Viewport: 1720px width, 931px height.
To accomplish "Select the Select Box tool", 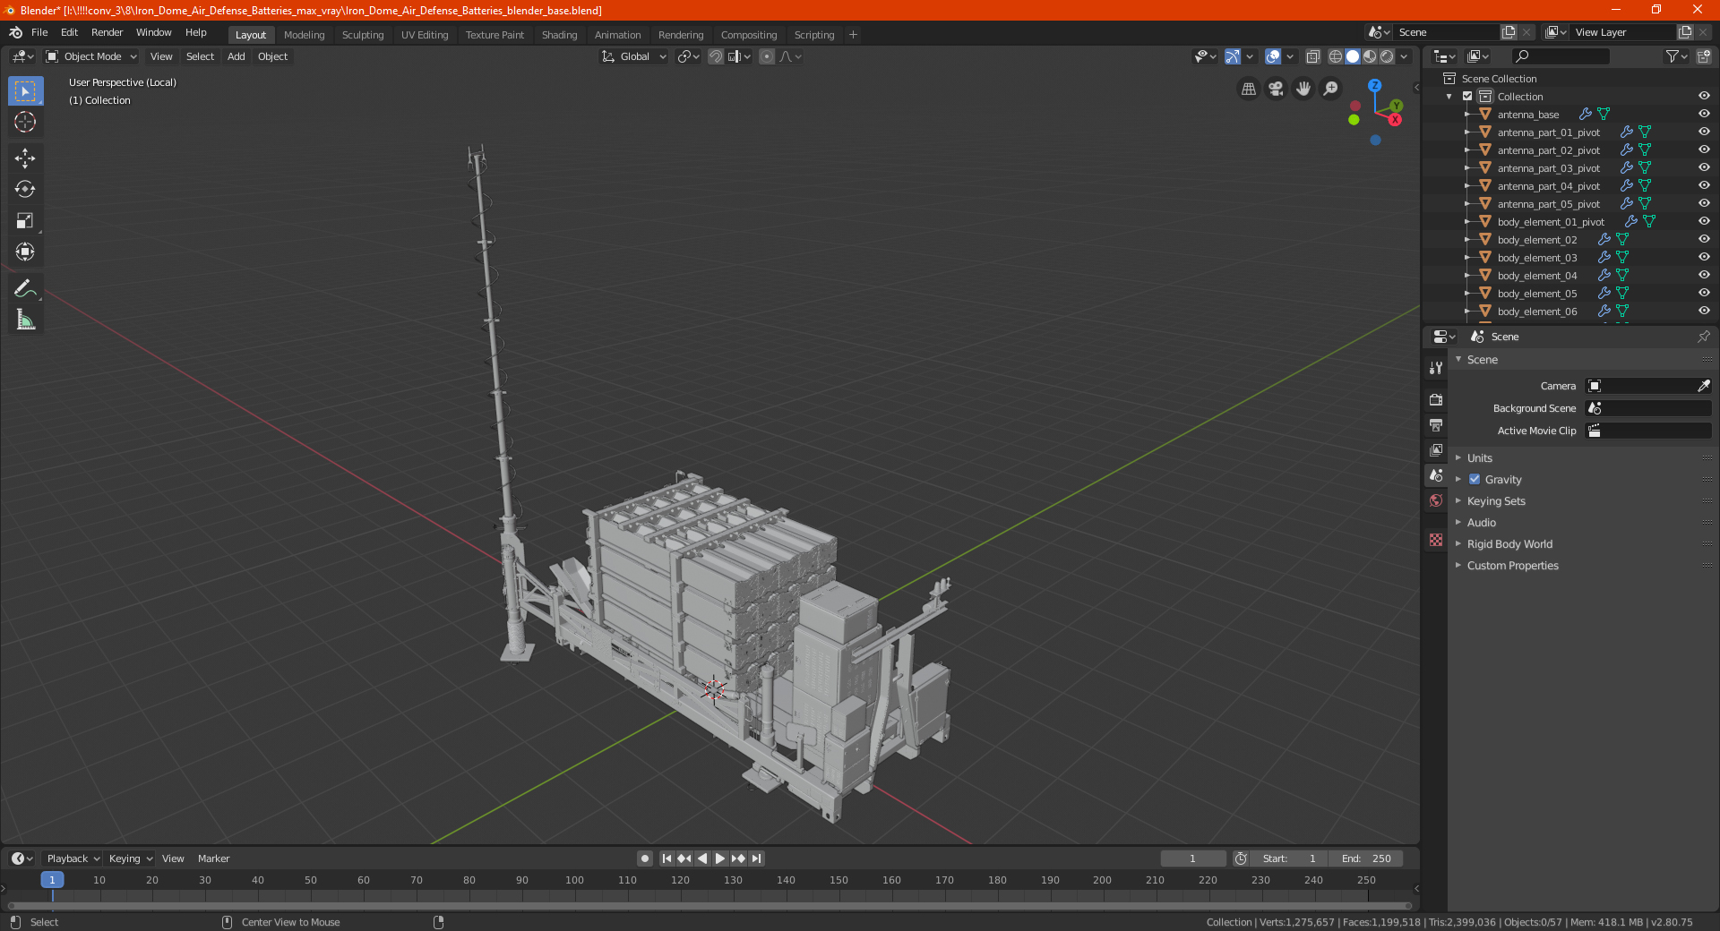I will (25, 91).
